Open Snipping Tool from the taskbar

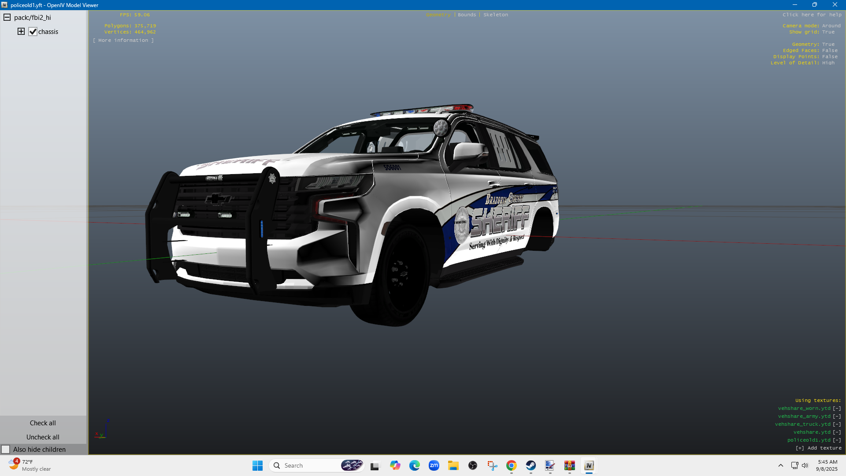pos(492,465)
